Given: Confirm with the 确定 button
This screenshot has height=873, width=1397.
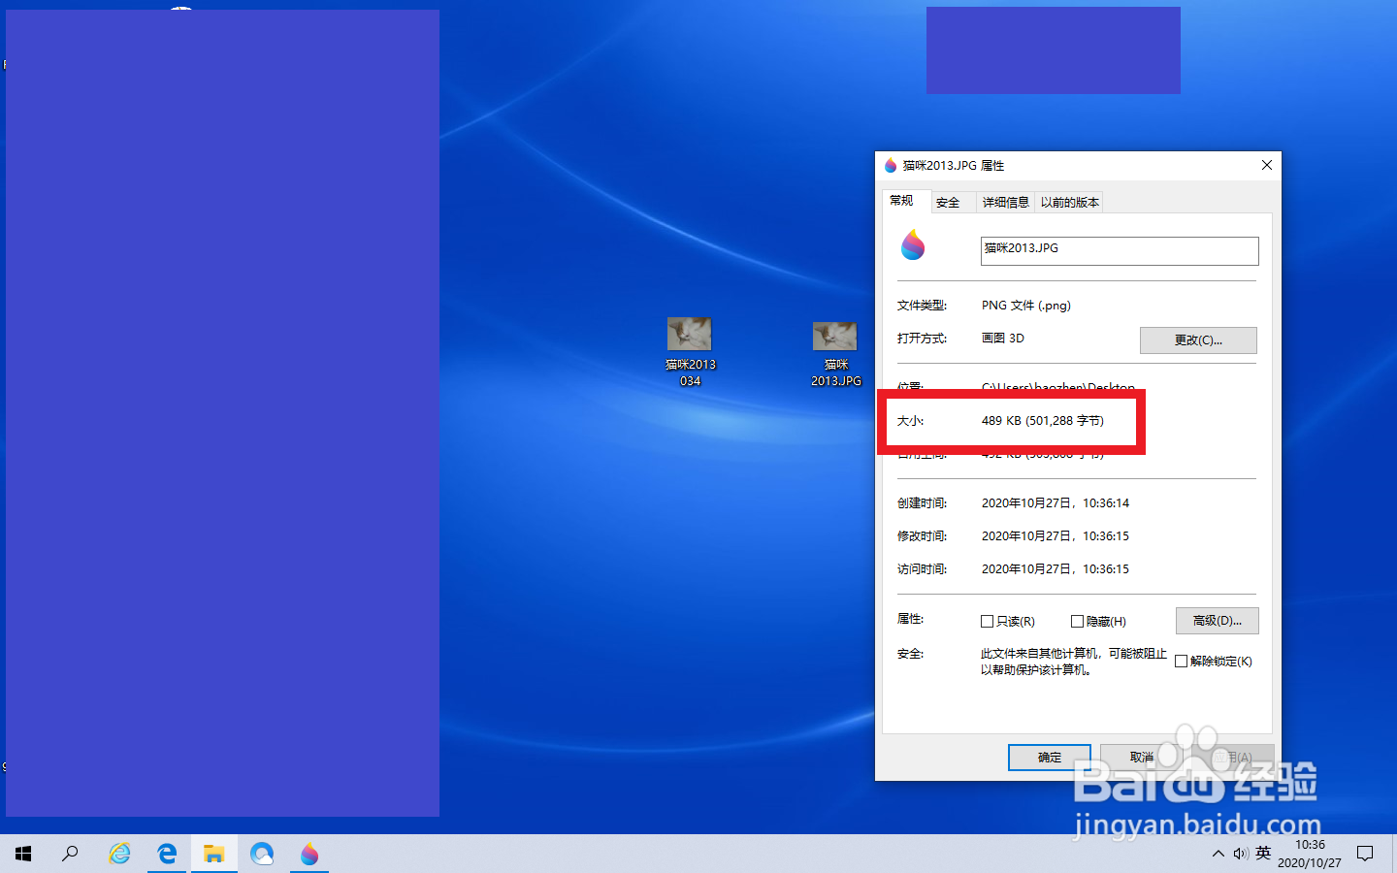Looking at the screenshot, I should 1050,758.
